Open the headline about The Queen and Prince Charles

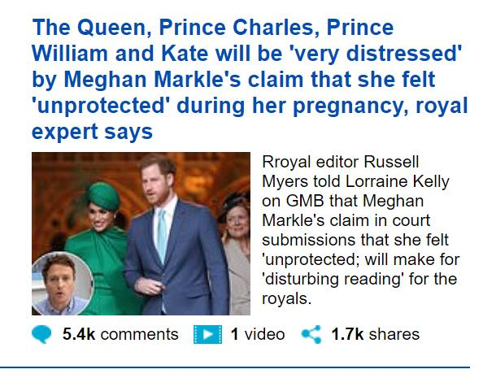[x=250, y=79]
